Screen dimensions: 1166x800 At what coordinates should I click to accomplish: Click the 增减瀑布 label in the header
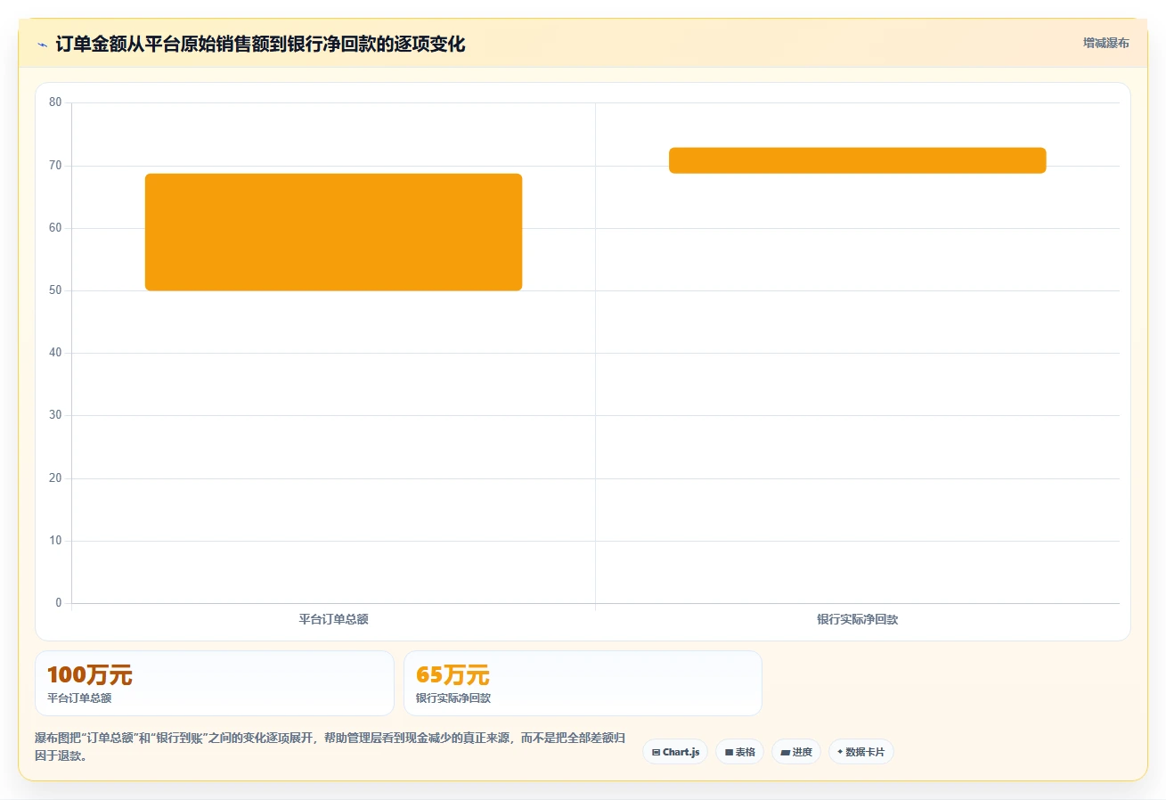[x=1105, y=43]
